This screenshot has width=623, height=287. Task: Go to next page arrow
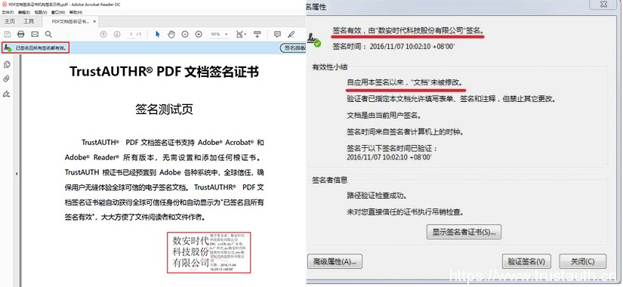[117, 34]
